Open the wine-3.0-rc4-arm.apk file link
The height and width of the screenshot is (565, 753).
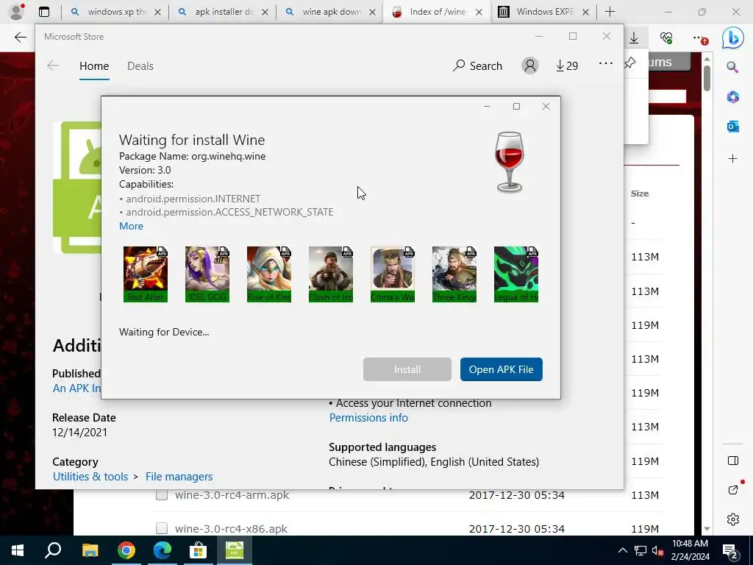coord(232,495)
